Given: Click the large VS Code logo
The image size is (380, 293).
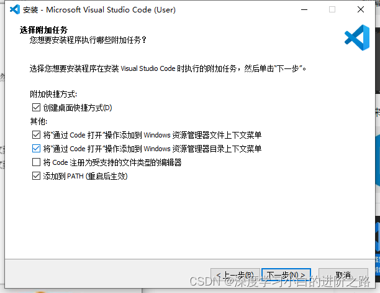Looking at the screenshot, I should tap(357, 37).
